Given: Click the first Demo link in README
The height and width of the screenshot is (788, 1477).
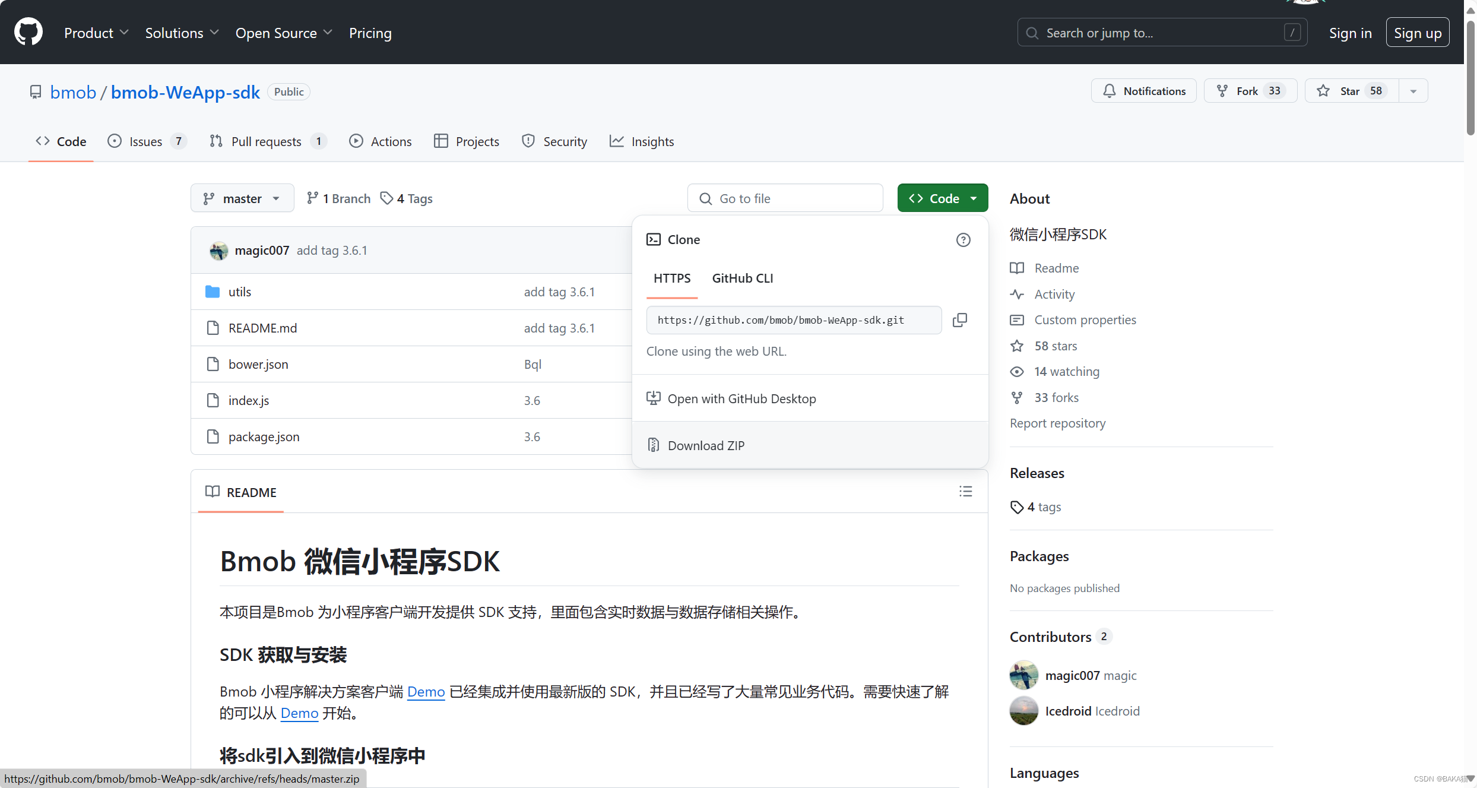Looking at the screenshot, I should pos(426,692).
